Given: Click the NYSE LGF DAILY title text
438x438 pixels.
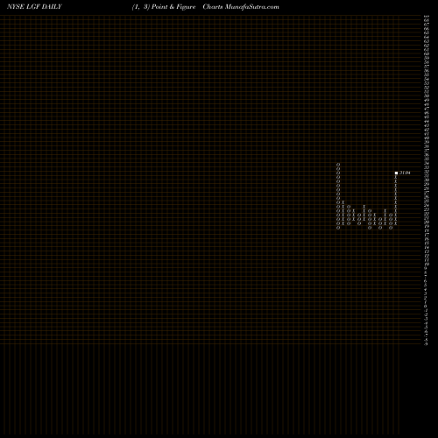Looking at the screenshot, I should tap(34, 7).
